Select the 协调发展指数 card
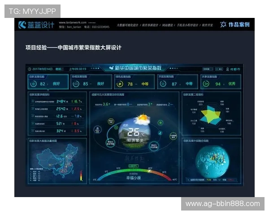 point(91,82)
